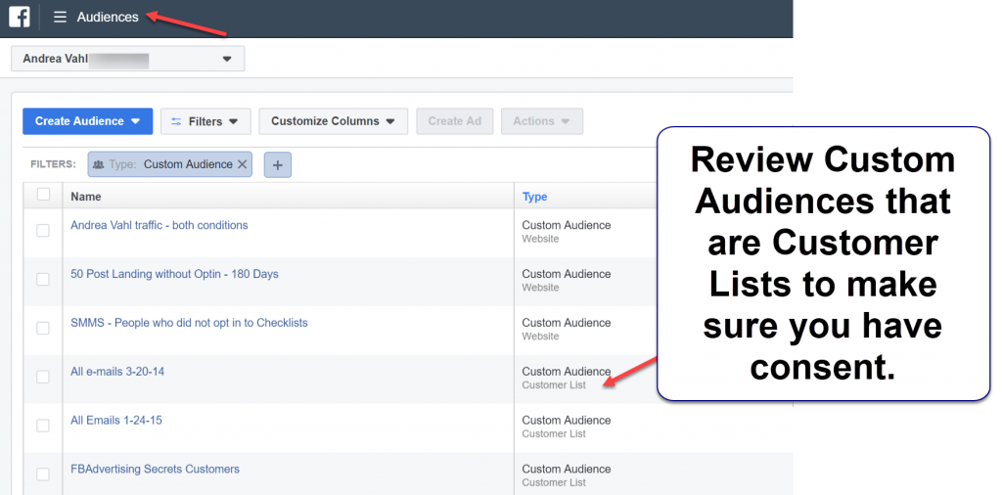Open the All e-mails 3-20-14 audience
Viewport: 1002px width, 495px height.
[x=117, y=372]
